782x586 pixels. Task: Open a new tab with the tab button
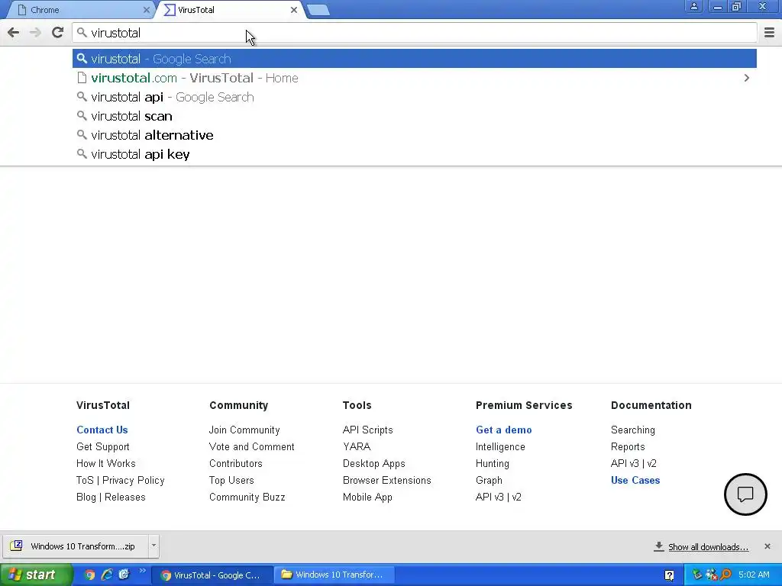point(318,10)
